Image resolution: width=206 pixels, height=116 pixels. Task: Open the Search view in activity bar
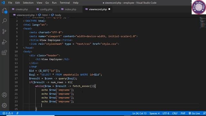click(4, 21)
